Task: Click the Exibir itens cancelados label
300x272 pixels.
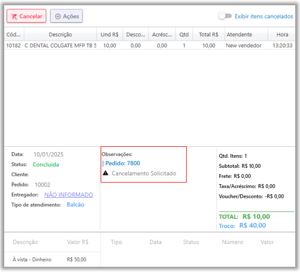Action: (x=264, y=16)
